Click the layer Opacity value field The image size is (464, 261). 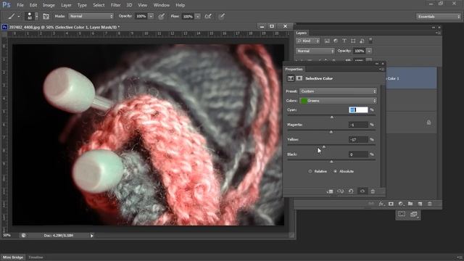pyautogui.click(x=360, y=51)
